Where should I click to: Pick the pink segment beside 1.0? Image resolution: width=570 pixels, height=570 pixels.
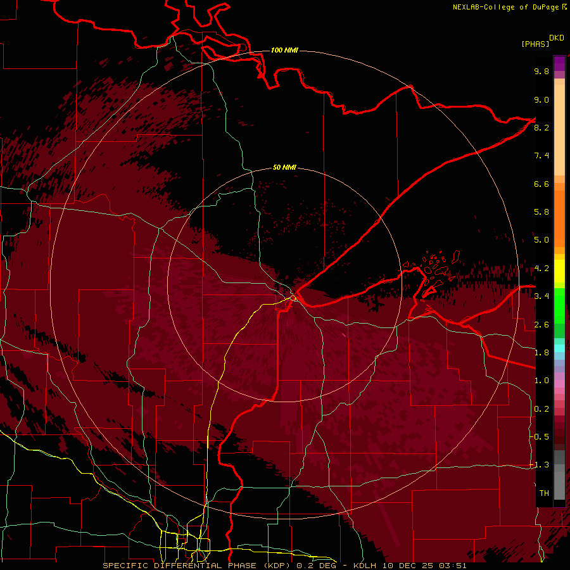point(559,384)
